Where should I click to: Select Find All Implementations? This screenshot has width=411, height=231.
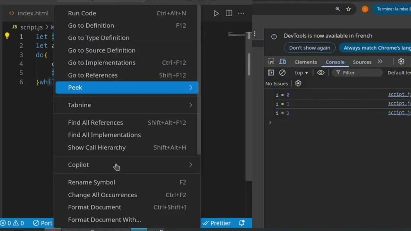[x=127, y=135]
